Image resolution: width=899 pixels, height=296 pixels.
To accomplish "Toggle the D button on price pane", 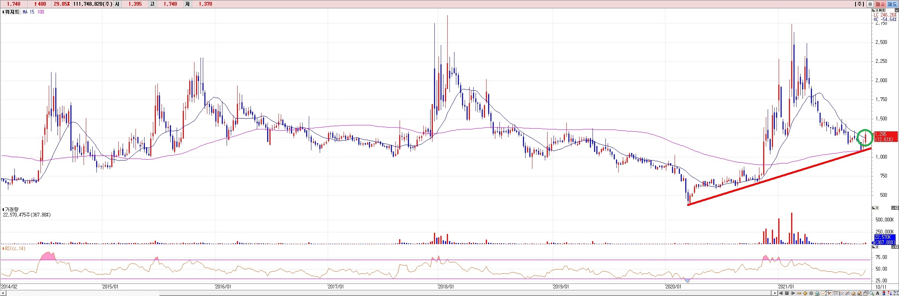I will click(884, 10).
